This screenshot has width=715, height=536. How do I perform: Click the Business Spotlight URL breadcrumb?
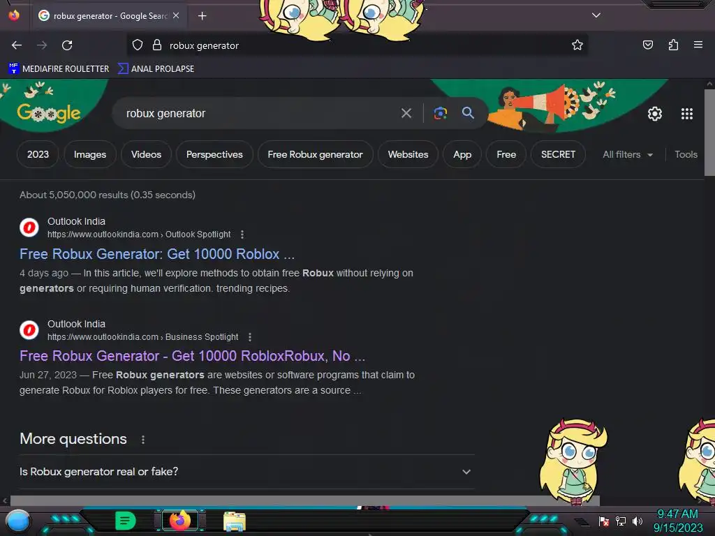point(142,337)
